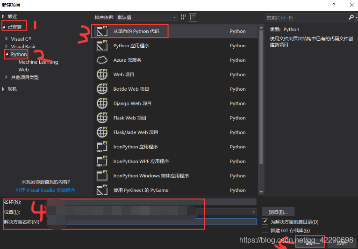Click the IronPython WPF 应用程序 icon
Image resolution: width=358 pixels, height=249 pixels.
click(102, 161)
